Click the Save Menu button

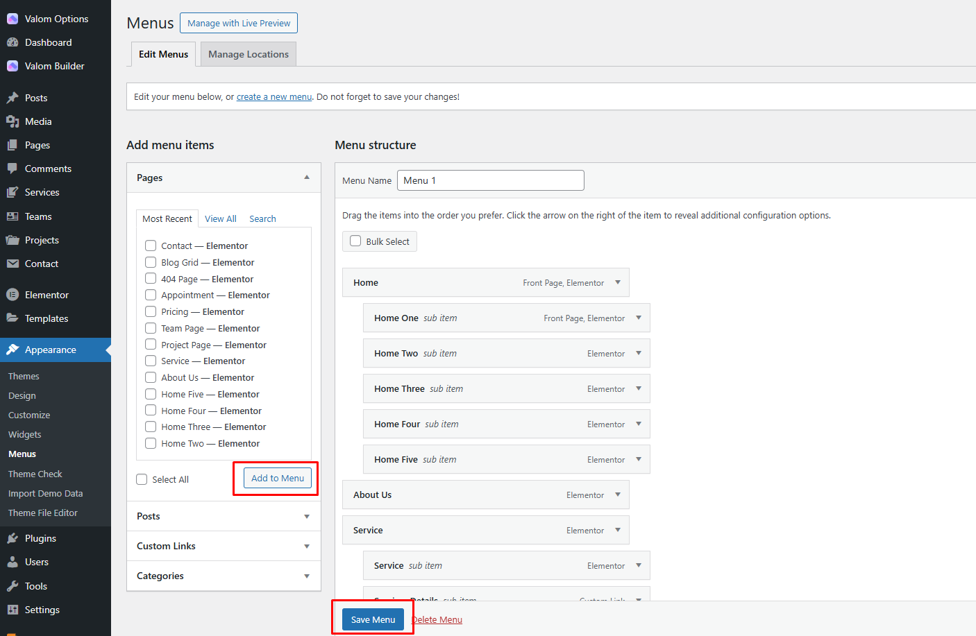[373, 619]
